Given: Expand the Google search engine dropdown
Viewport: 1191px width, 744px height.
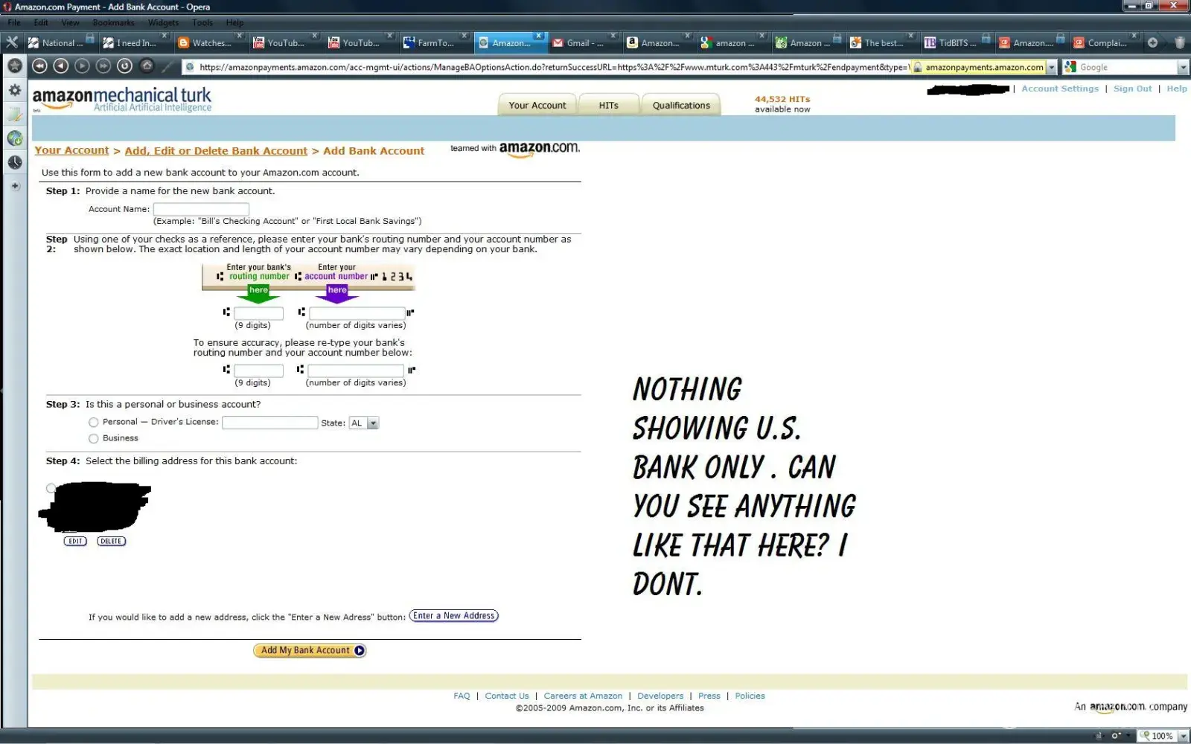Looking at the screenshot, I should (1183, 68).
